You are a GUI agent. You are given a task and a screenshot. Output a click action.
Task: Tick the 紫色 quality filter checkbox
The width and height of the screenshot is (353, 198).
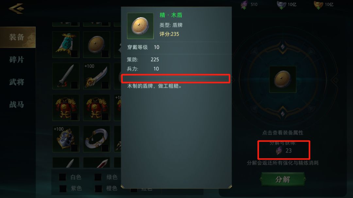tap(63, 188)
